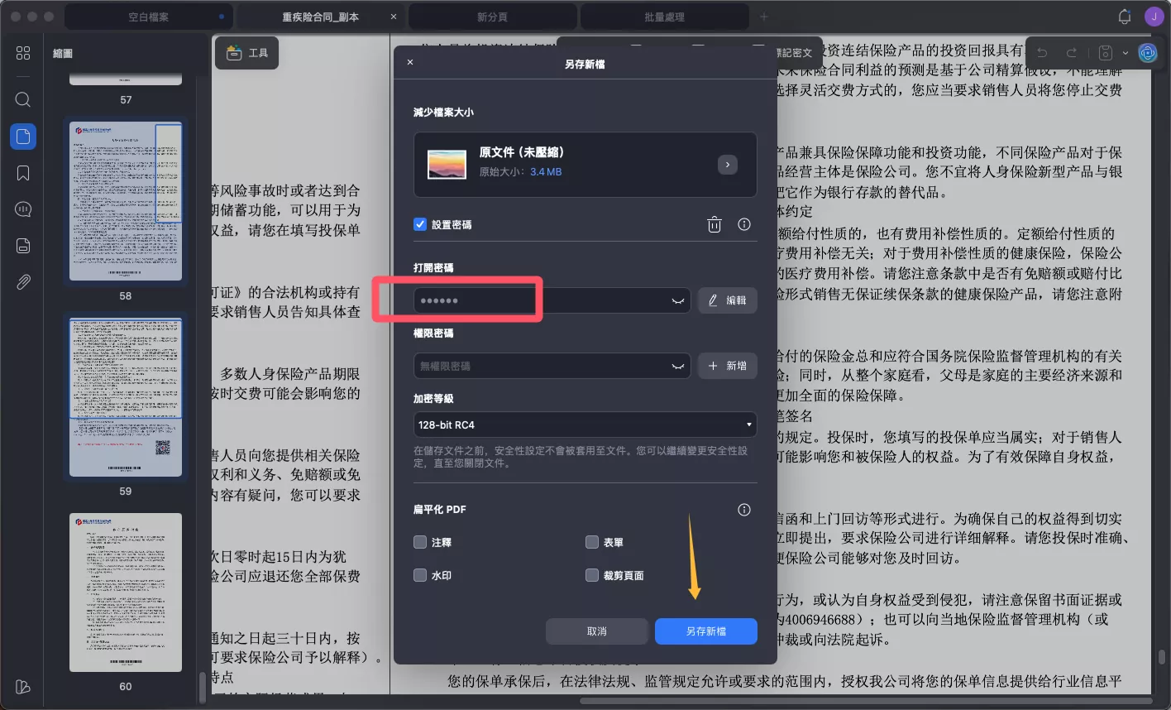Uncheck the 設置密碼 checkbox

tap(420, 224)
